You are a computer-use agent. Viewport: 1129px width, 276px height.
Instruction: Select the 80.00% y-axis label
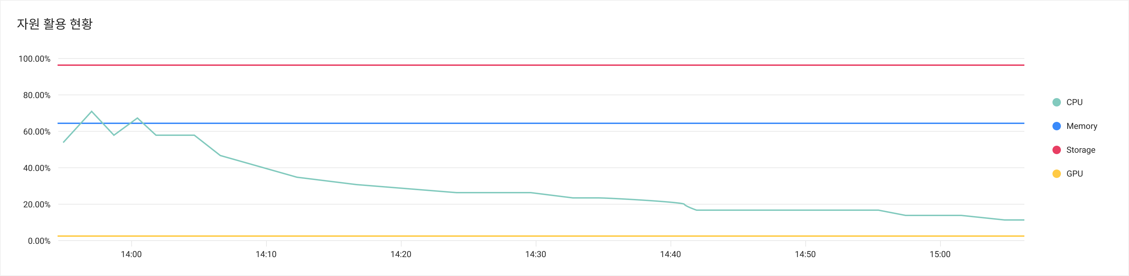37,95
